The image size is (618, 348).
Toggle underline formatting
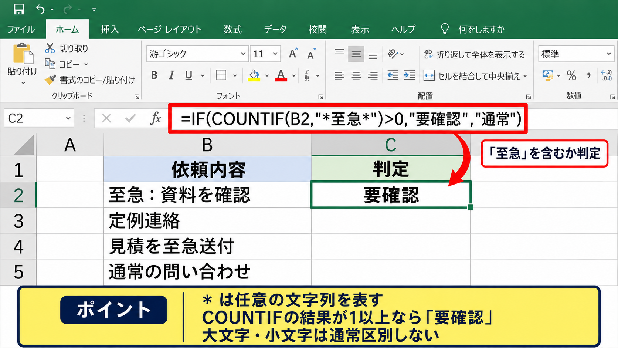189,75
